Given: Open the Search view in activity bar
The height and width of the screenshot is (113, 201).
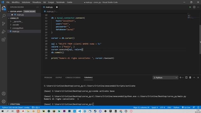Looking at the screenshot, I should [3, 16].
